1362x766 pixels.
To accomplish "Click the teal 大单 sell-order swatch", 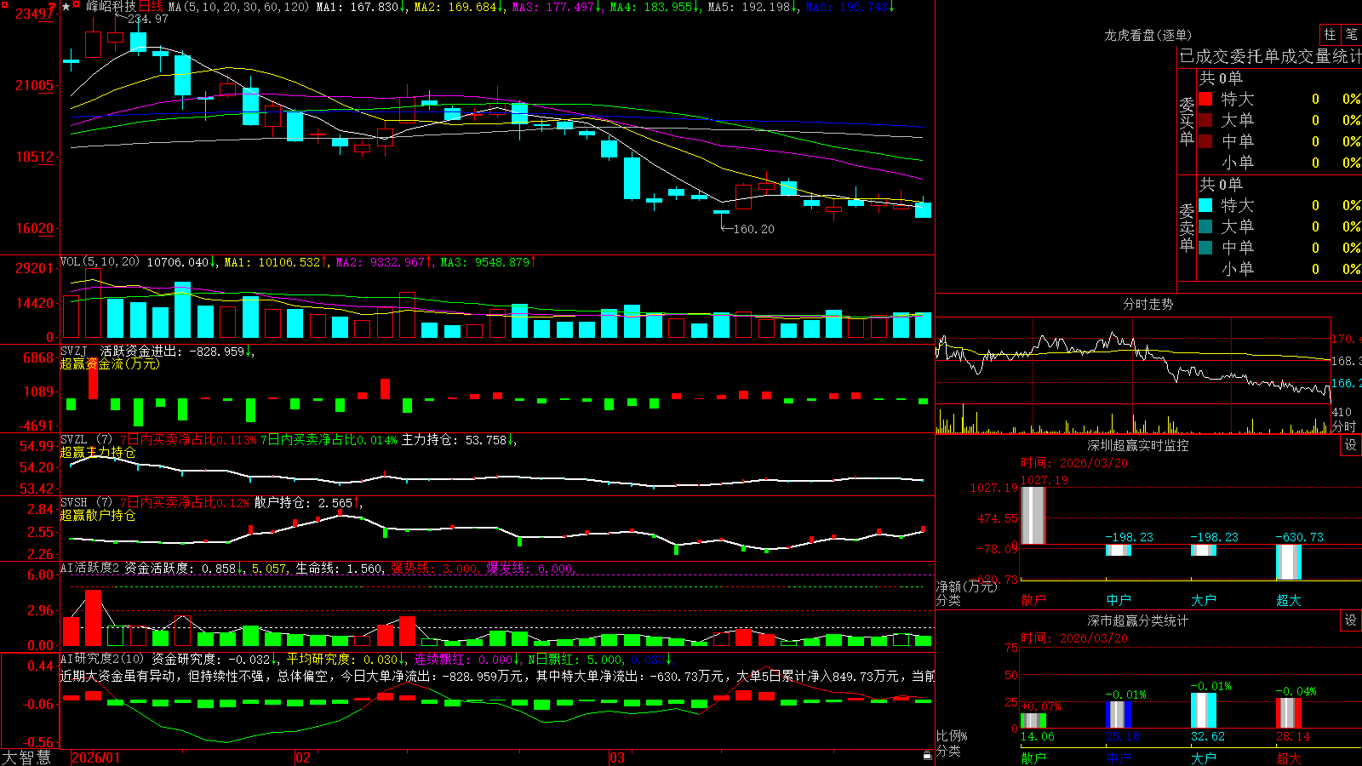I will click(1205, 226).
